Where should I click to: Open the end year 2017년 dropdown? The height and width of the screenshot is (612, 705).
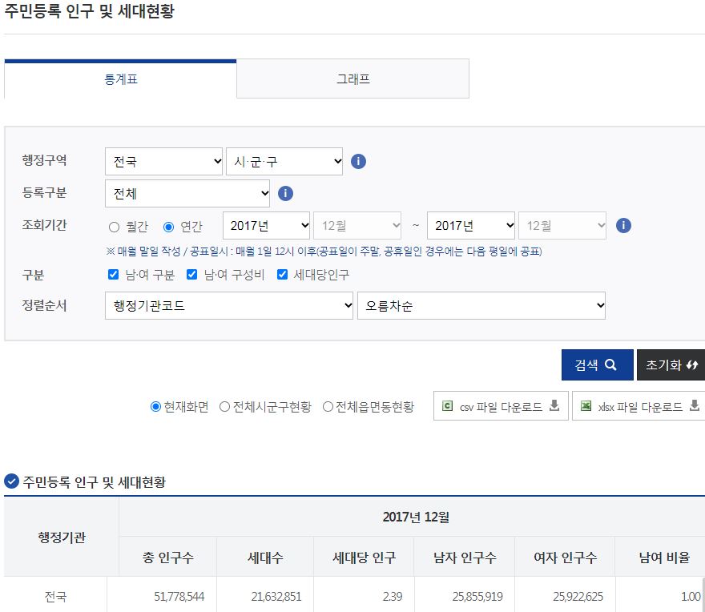[471, 225]
